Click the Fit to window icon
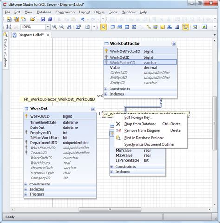Viewport: 220px width, 223px height. tap(9, 27)
